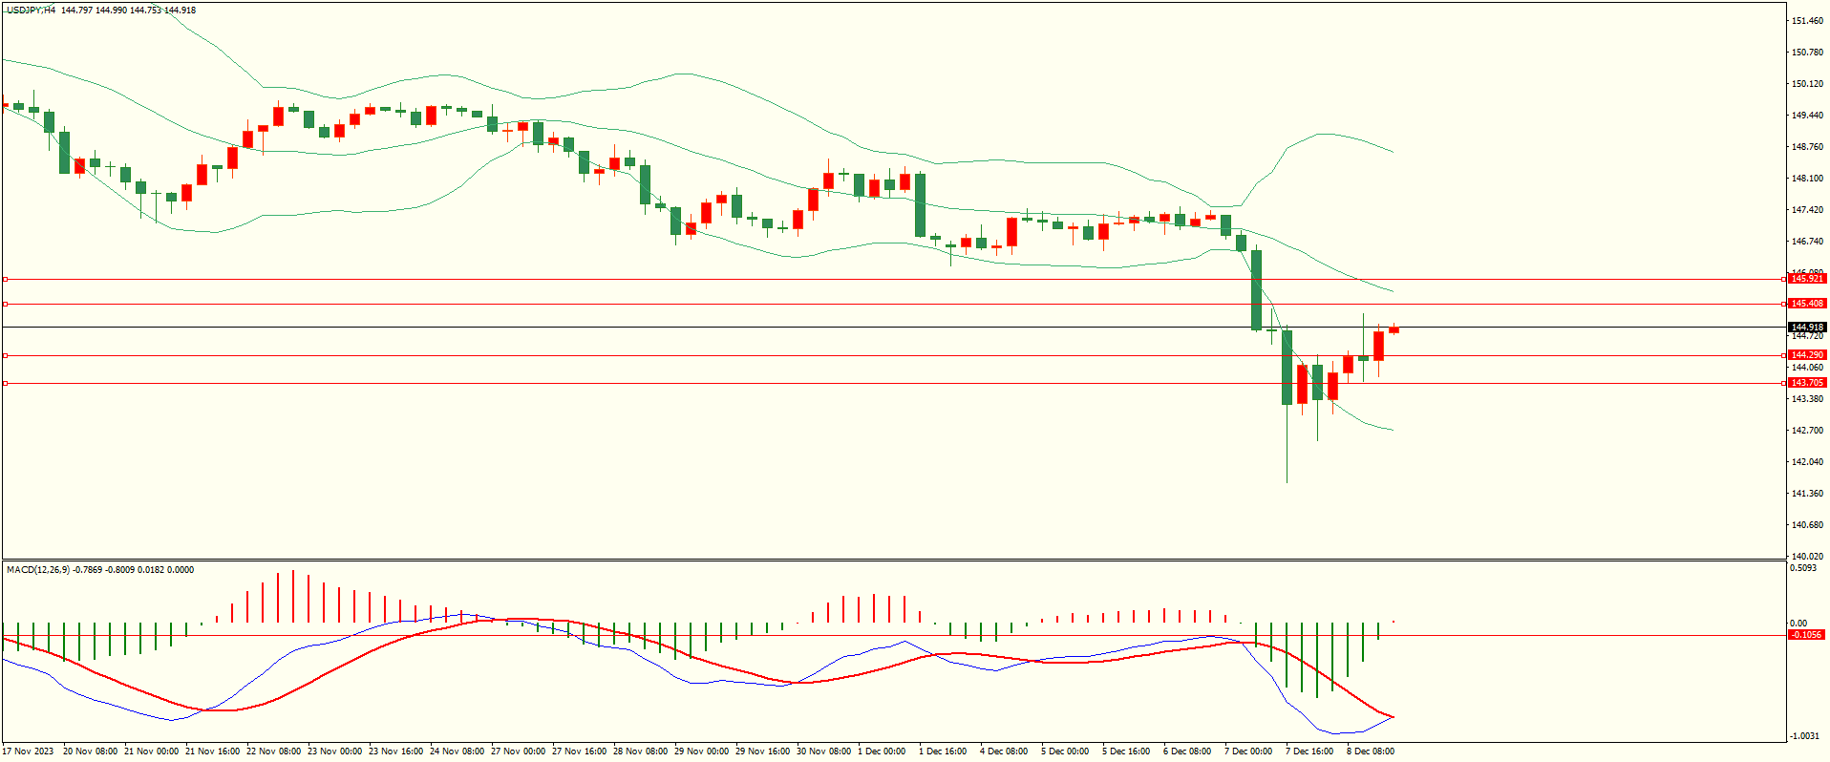Screen dimensions: 1830x762
Task: Click the -0.1056 MACD level label
Action: (x=1806, y=635)
